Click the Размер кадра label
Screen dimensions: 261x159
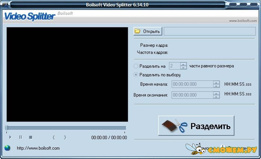(154, 45)
